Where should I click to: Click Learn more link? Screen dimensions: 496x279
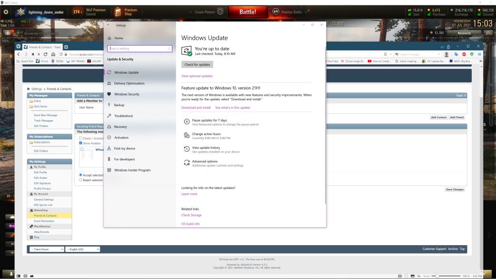click(189, 194)
